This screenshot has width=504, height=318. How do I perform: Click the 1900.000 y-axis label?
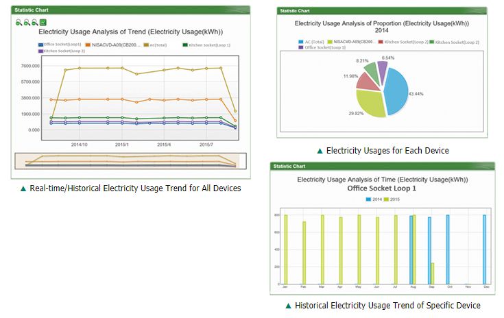(30, 114)
